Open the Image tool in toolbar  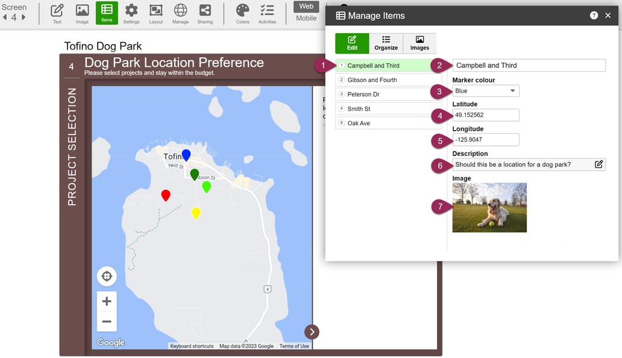(82, 13)
